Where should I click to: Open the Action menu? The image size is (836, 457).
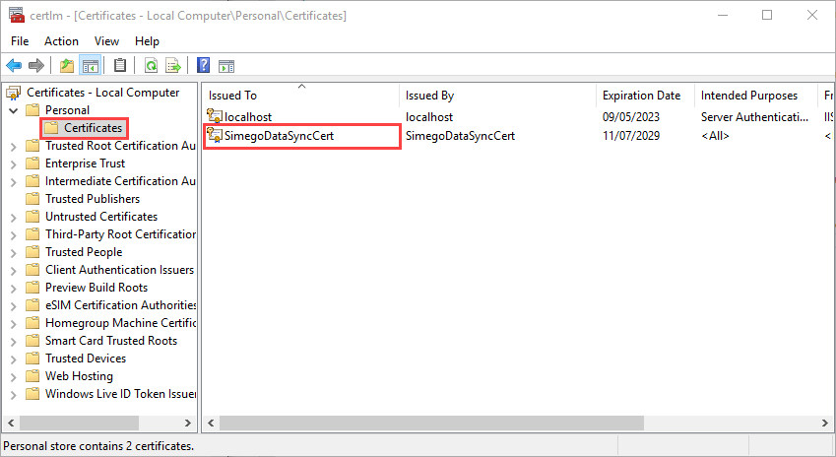pos(61,41)
